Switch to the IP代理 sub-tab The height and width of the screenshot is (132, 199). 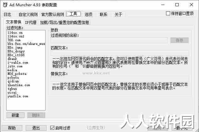[x=30, y=22]
